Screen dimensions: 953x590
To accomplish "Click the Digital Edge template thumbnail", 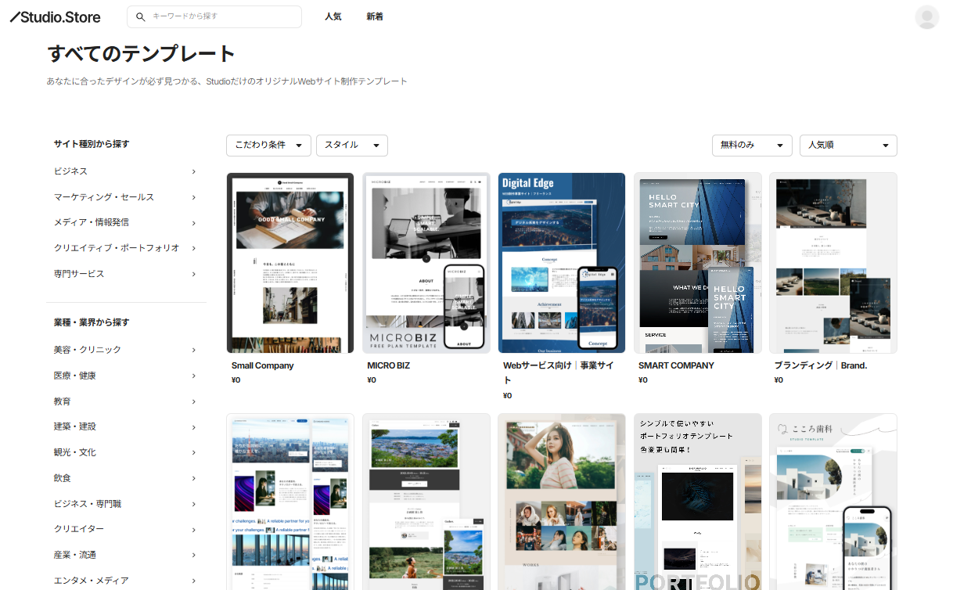I will [x=561, y=262].
